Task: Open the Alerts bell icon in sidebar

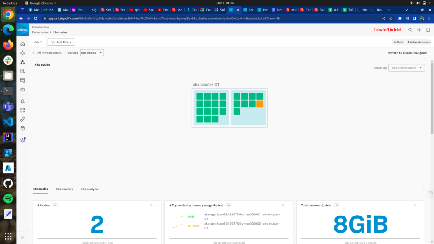Action: coord(22,101)
